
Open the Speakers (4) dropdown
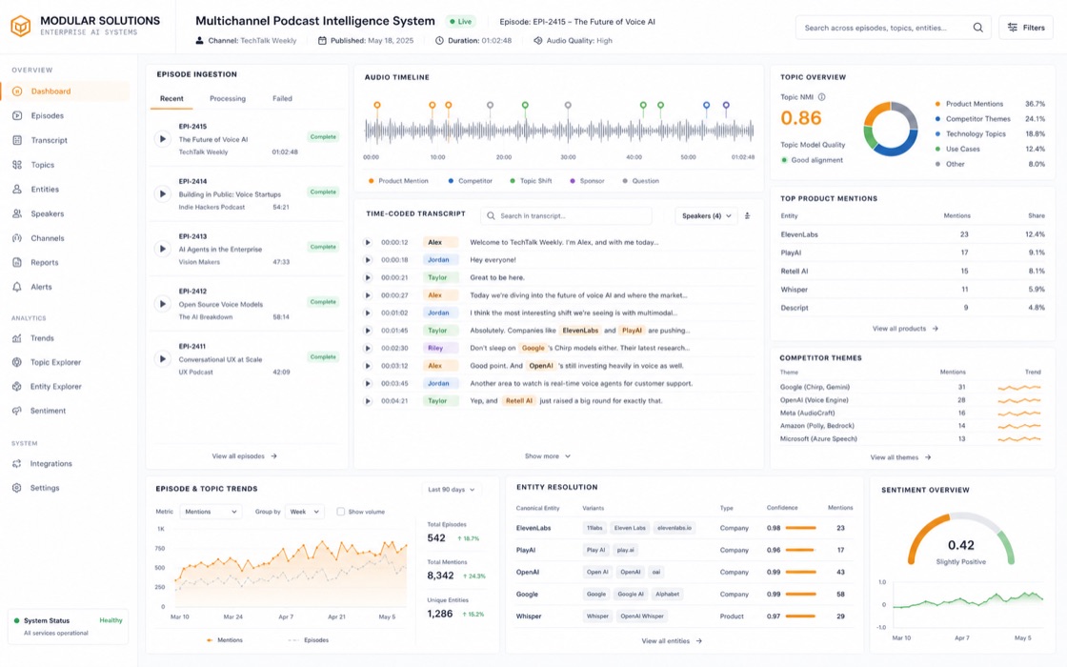[x=706, y=215]
